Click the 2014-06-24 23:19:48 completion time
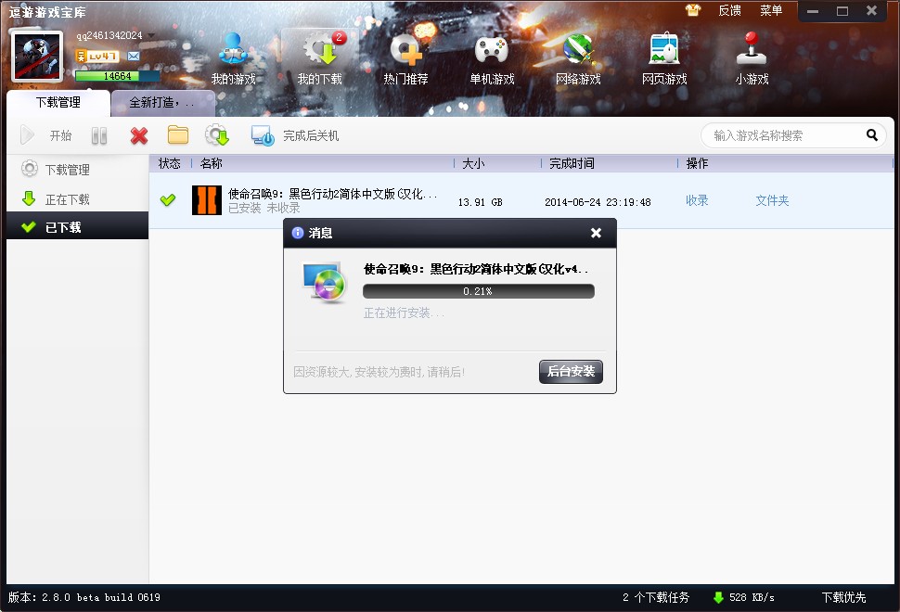 click(598, 202)
